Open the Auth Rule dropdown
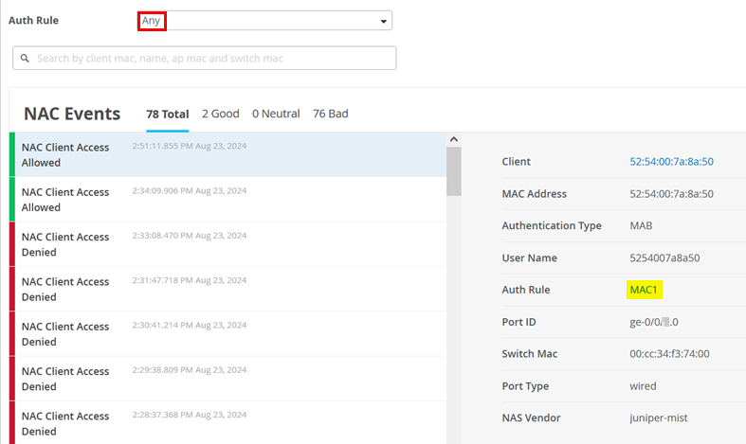 pos(264,20)
